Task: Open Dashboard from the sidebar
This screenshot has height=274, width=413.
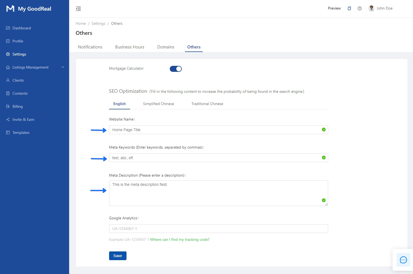Action: (x=21, y=28)
